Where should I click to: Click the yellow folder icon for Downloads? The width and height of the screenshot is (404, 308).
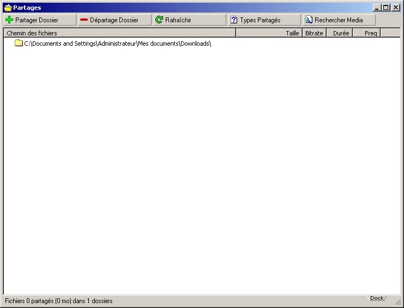19,44
